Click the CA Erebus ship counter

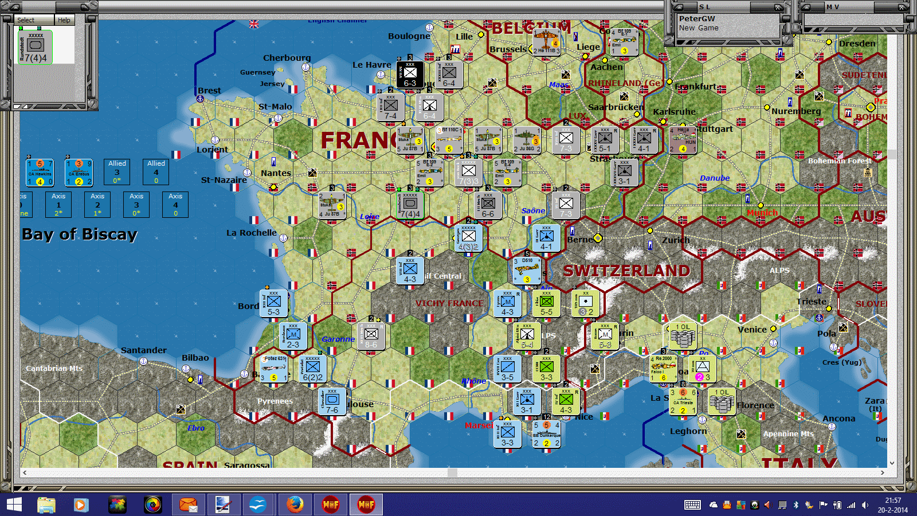[x=79, y=173]
